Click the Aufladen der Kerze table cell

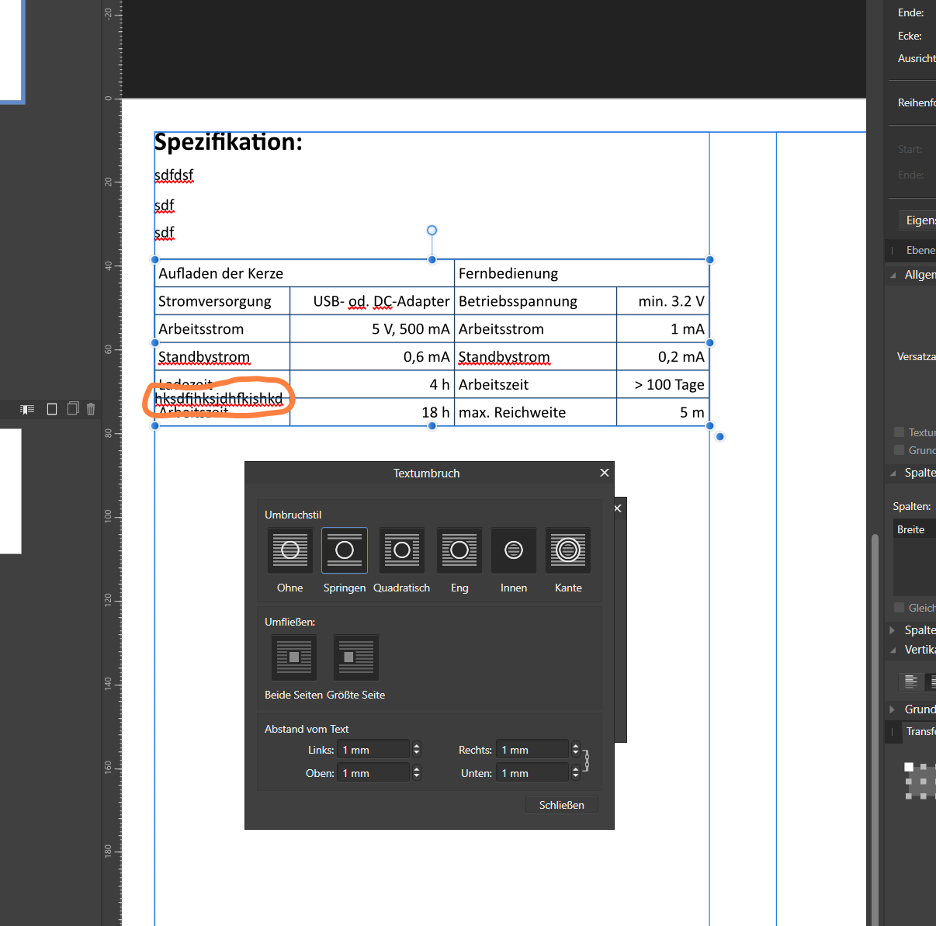click(304, 273)
